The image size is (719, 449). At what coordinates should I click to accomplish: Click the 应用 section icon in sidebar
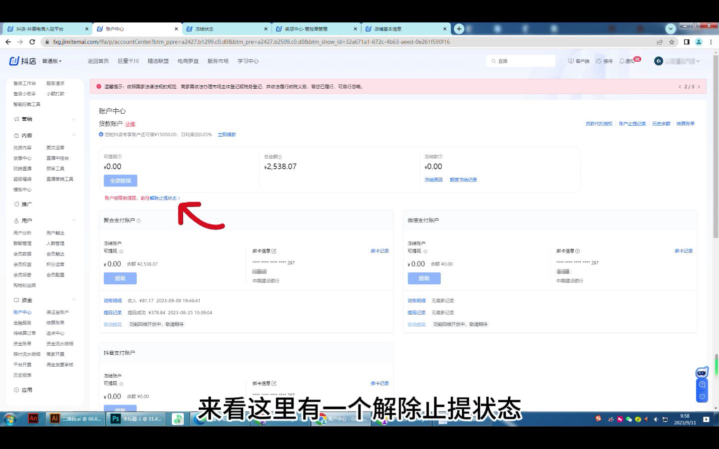15,390
